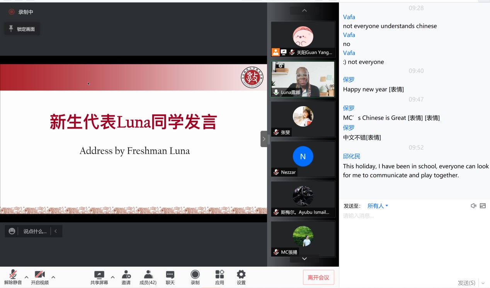490x288 pixels.
Task: Click host badge icon on 关阳 tile
Action: (x=276, y=52)
